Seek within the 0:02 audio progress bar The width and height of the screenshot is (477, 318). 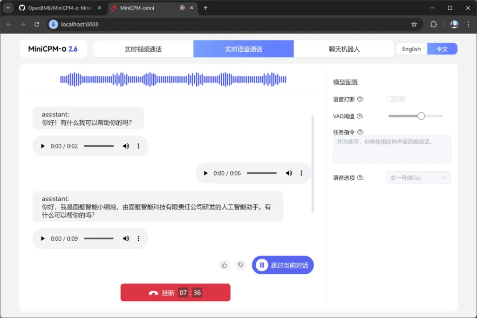(x=99, y=146)
